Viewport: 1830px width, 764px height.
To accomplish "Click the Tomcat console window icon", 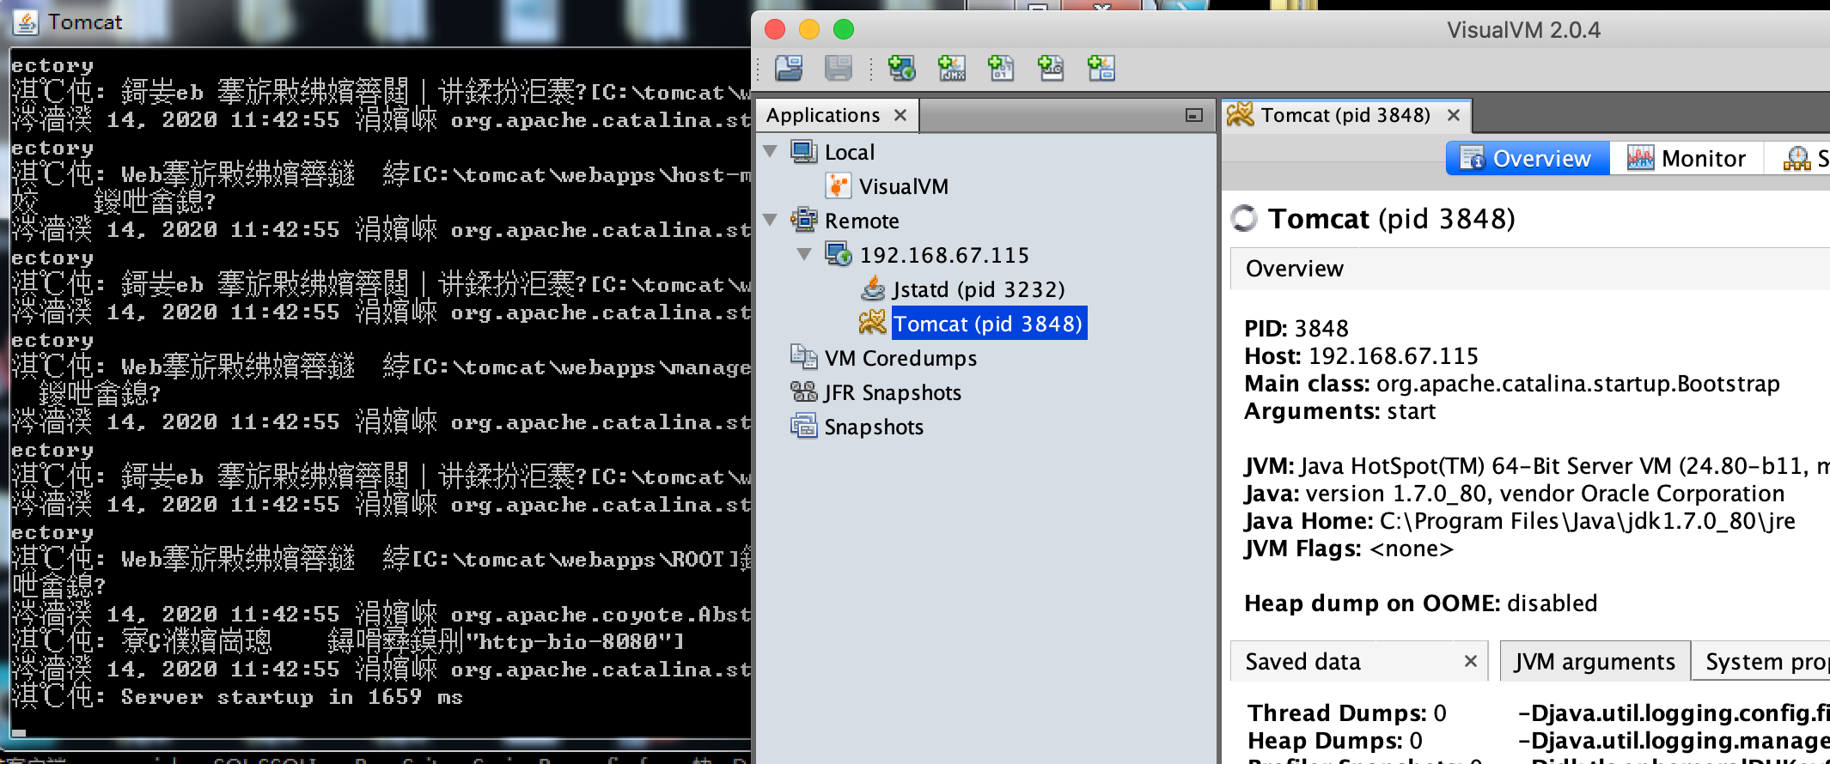I will click(x=26, y=22).
